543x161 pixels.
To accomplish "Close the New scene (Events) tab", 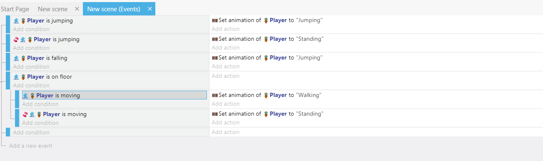I will click(150, 9).
